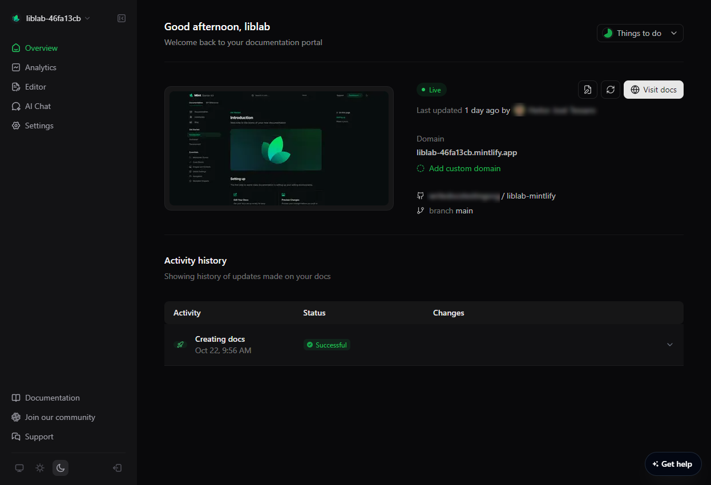Click the blurred author avatar

[519, 110]
